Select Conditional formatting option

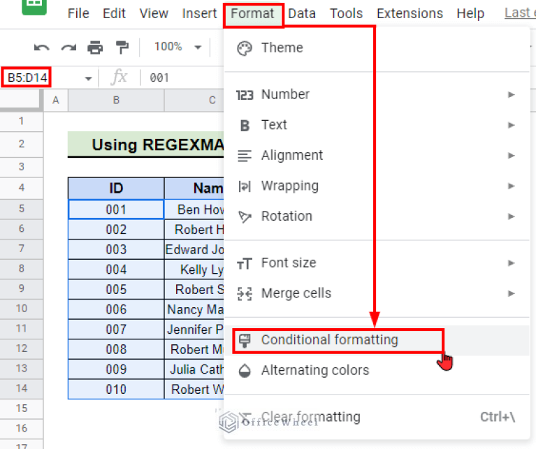pos(329,340)
